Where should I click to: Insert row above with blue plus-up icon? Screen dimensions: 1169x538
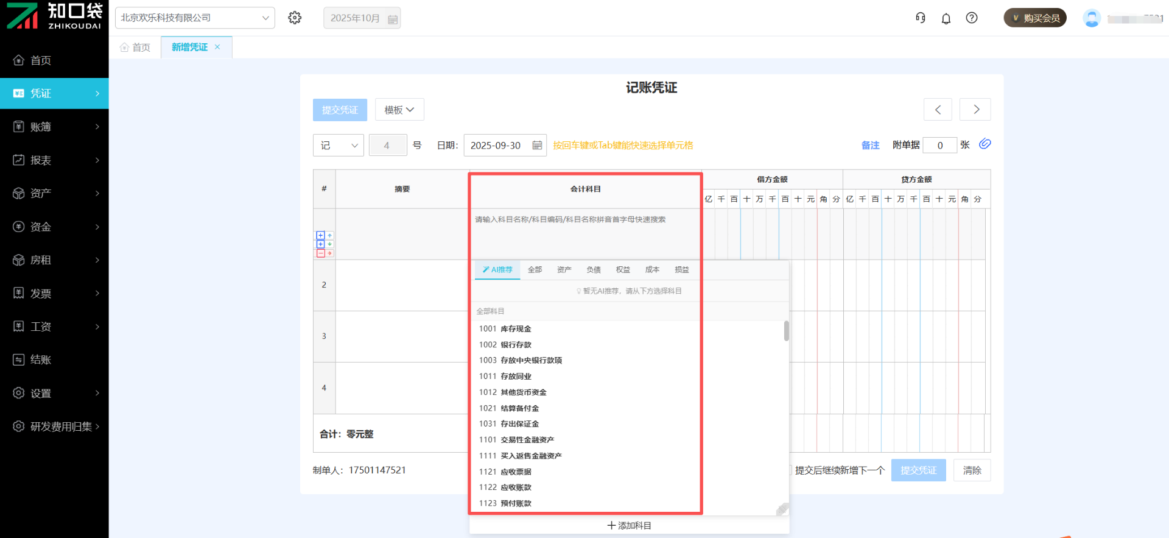[x=321, y=235]
